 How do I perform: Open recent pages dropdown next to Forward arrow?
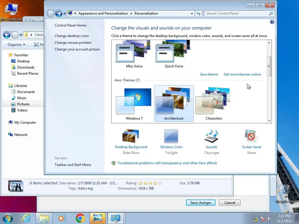click(x=65, y=14)
